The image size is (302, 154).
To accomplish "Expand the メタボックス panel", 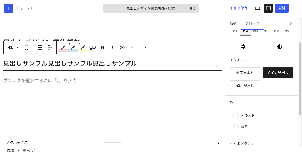I will 219,143.
